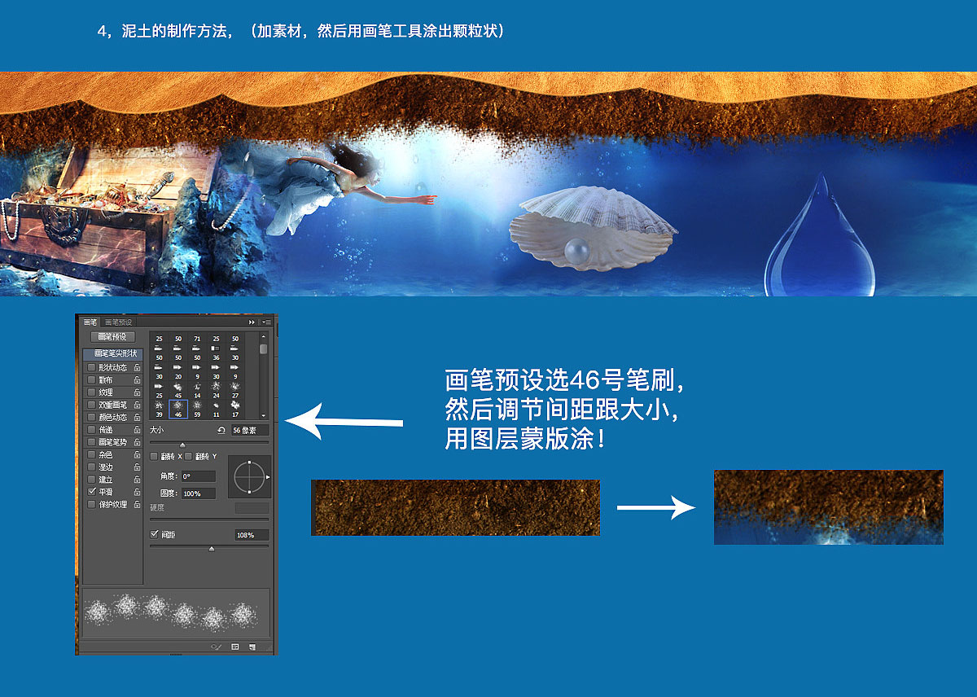Enable the 双重画笔 checkbox
The width and height of the screenshot is (977, 697).
pos(91,405)
